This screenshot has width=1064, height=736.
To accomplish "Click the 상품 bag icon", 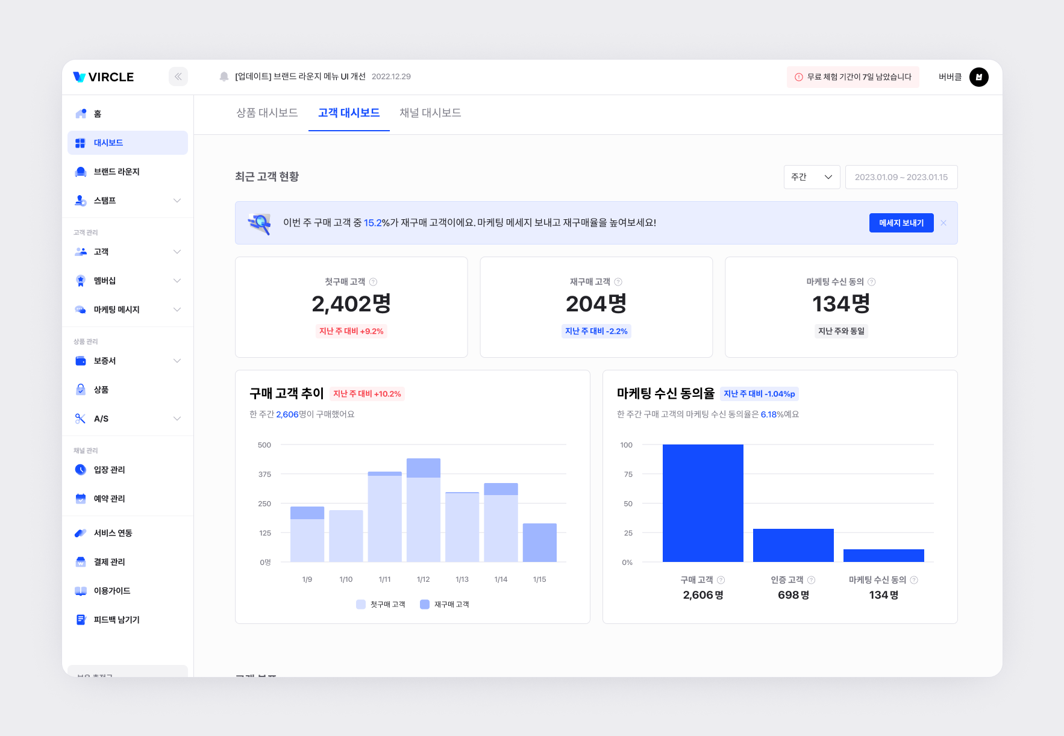I will 81,390.
